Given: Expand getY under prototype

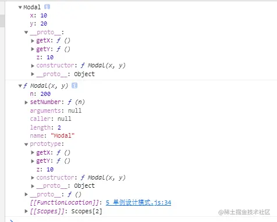Looking at the screenshot, I should [33, 161].
